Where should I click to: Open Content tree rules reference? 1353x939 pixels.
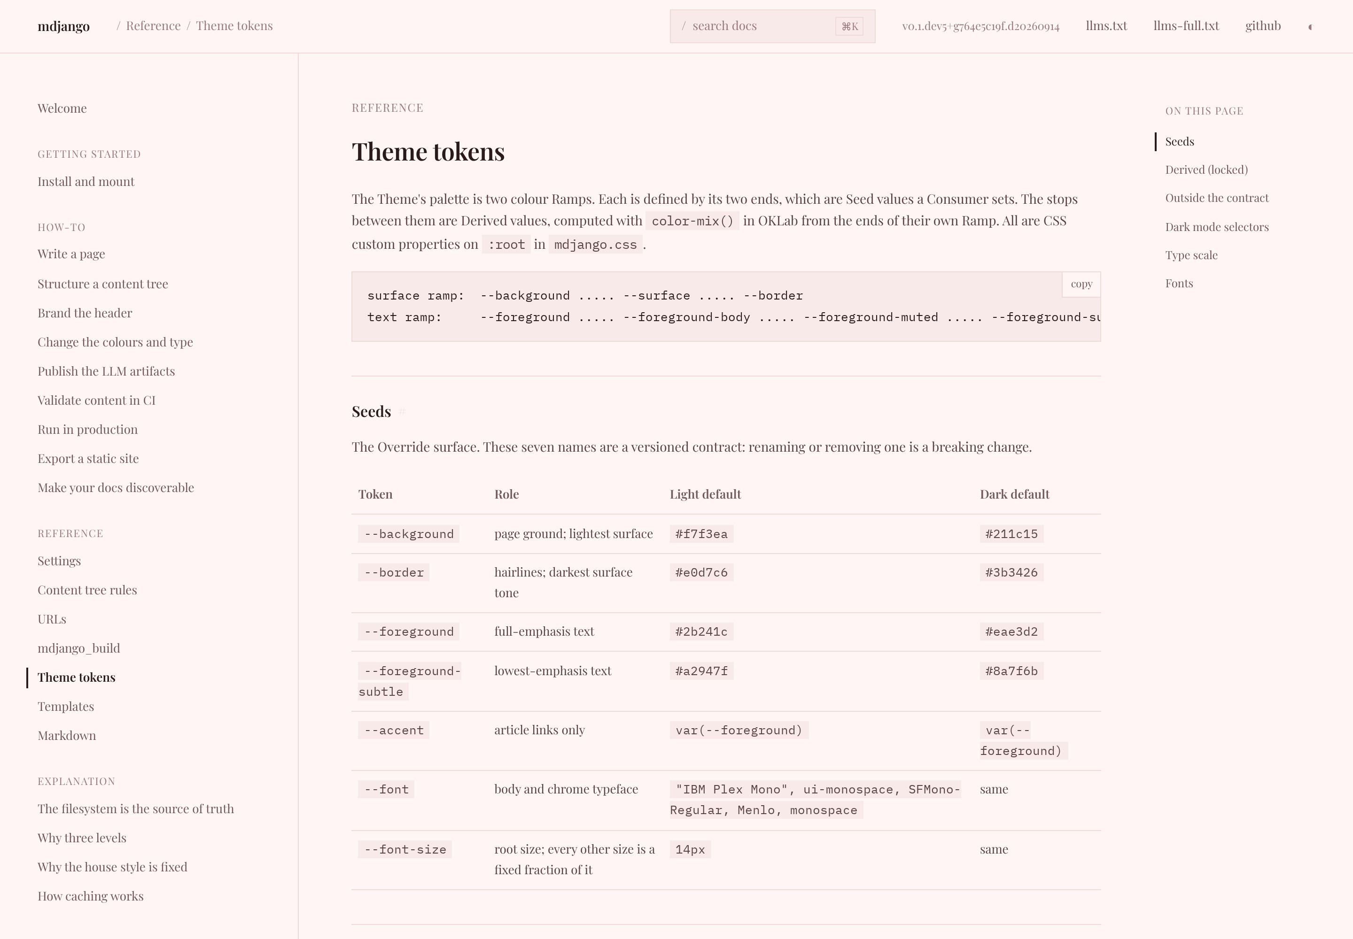(87, 590)
